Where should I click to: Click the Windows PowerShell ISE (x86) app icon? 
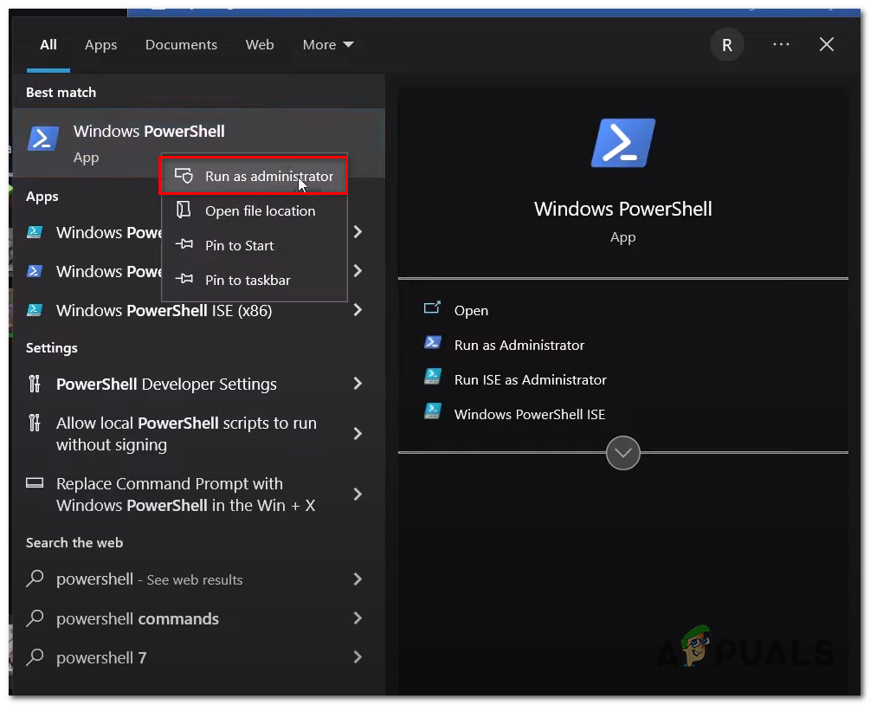[x=35, y=310]
